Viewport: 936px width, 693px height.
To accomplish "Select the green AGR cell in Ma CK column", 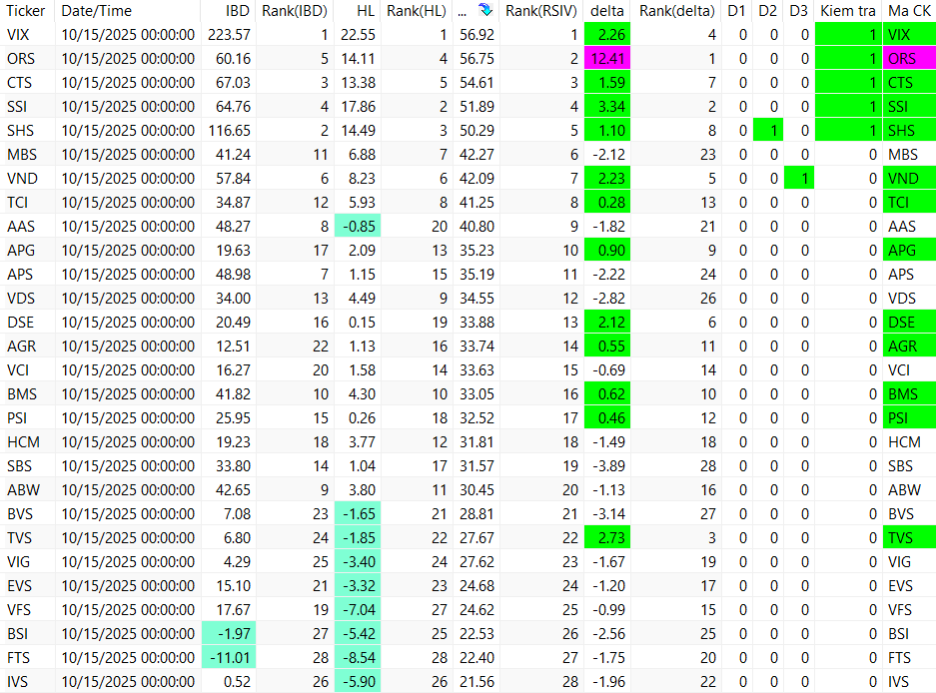I will 909,346.
